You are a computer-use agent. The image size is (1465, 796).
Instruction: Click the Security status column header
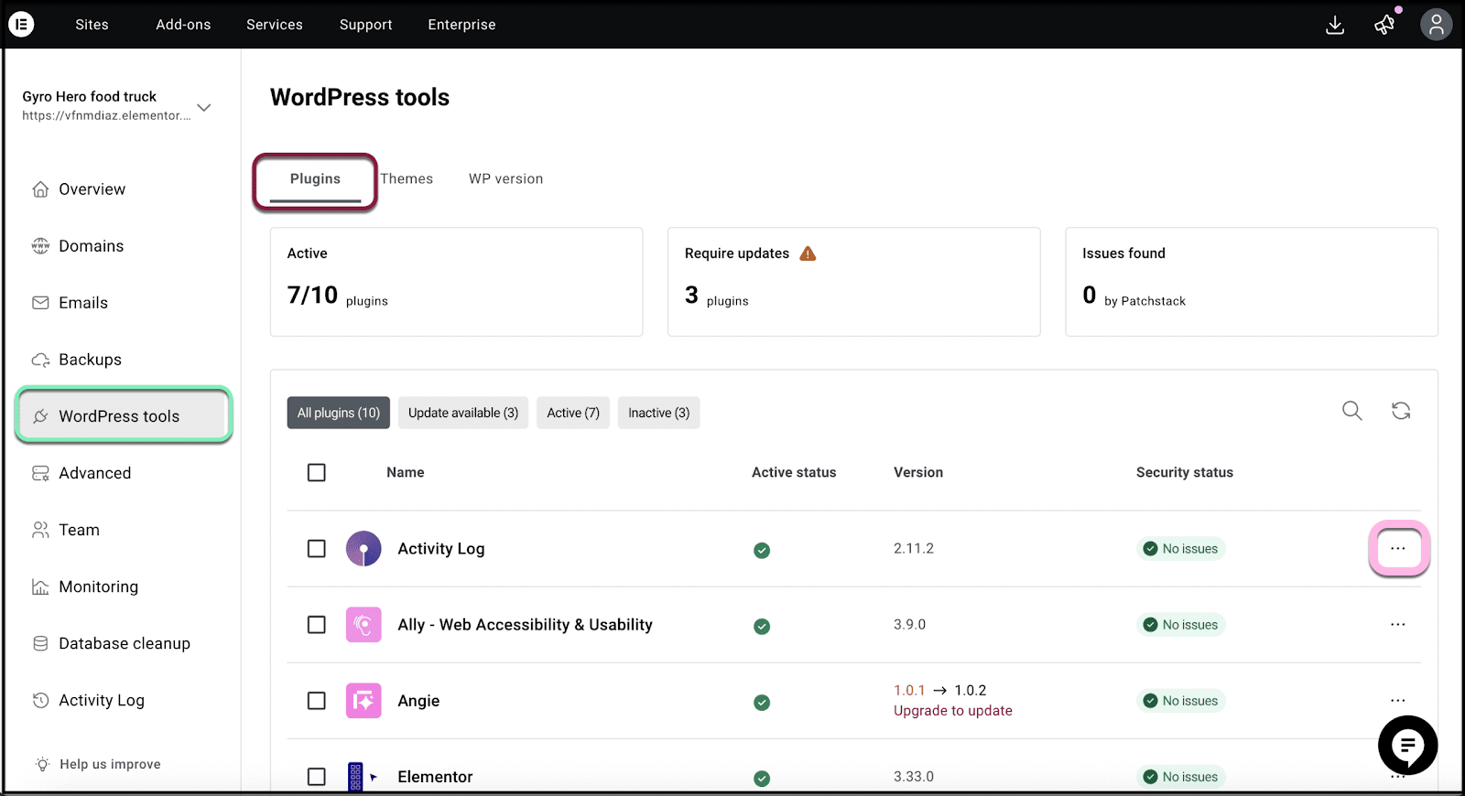(1185, 472)
